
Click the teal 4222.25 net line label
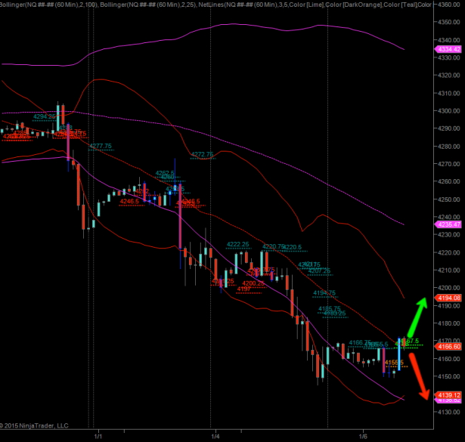pos(238,244)
